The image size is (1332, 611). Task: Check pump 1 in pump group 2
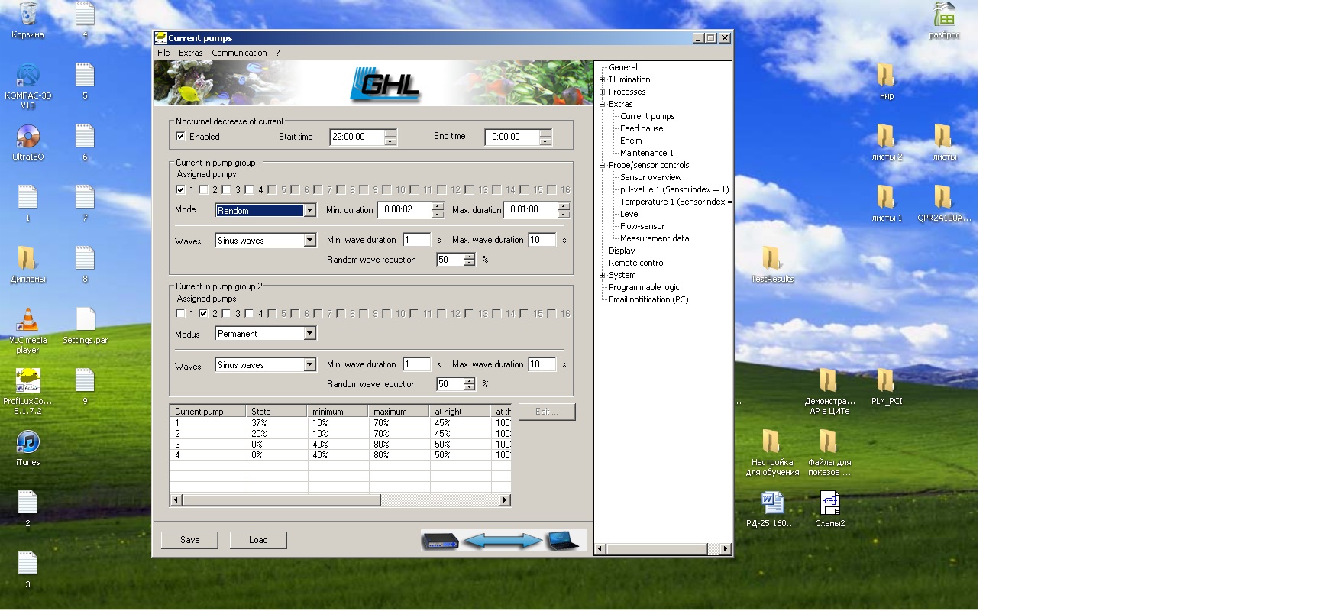[x=180, y=313]
